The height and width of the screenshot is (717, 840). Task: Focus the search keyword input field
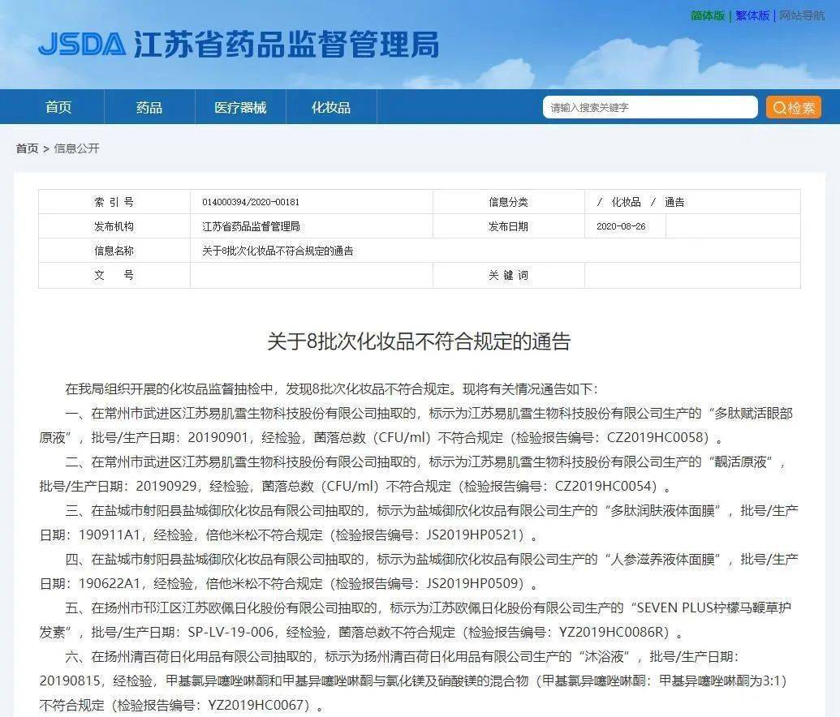[x=650, y=107]
